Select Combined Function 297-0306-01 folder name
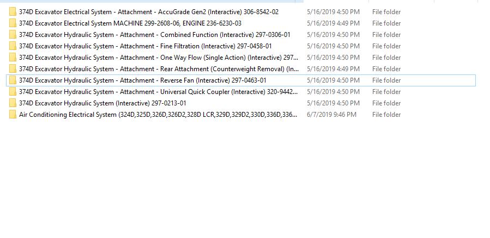The height and width of the screenshot is (238, 490). (x=155, y=35)
